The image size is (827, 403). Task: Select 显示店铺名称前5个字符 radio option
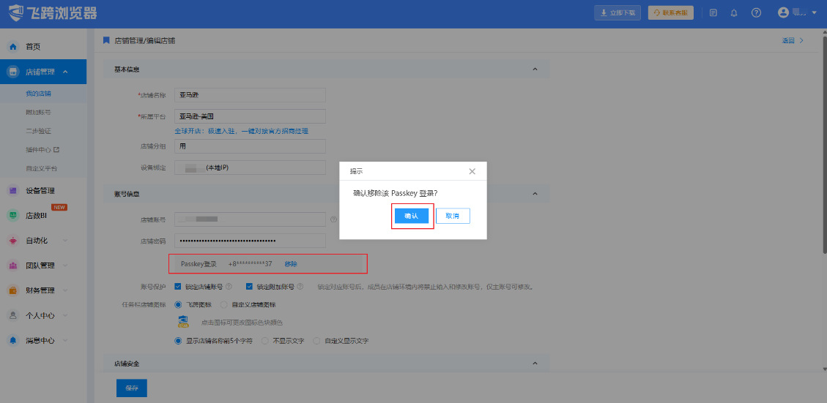178,341
